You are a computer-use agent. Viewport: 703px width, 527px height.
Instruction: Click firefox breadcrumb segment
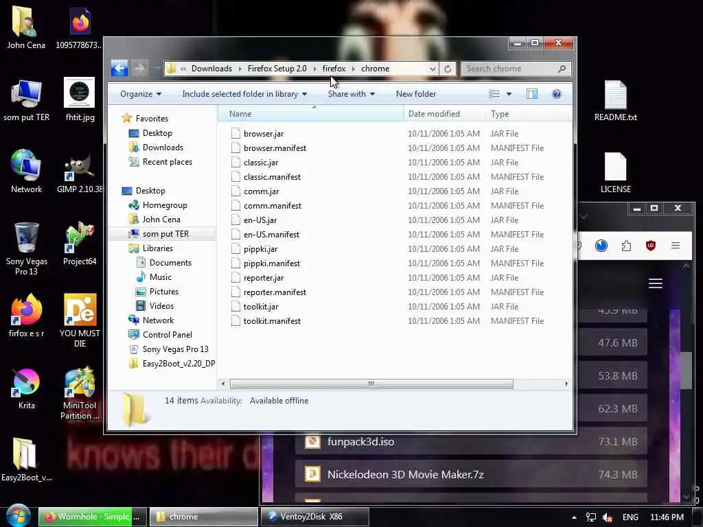334,69
